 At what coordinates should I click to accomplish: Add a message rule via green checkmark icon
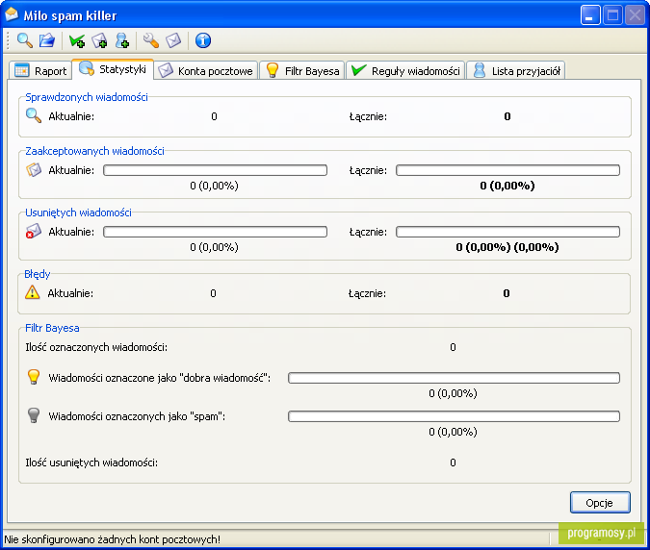[77, 40]
